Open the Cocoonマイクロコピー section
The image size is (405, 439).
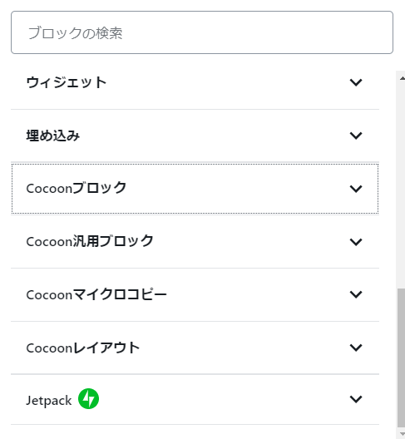pyautogui.click(x=96, y=294)
